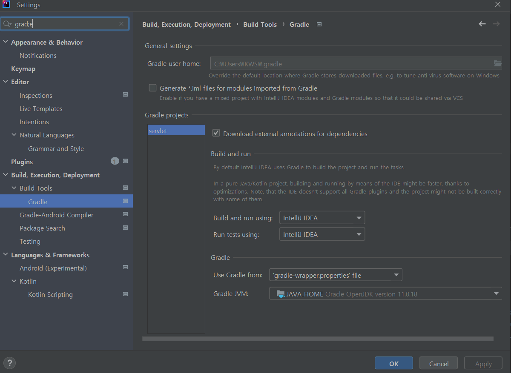Screen dimensions: 511x373
Task: Click the project icon beside Kotlin Scripting
Action: [x=125, y=294]
